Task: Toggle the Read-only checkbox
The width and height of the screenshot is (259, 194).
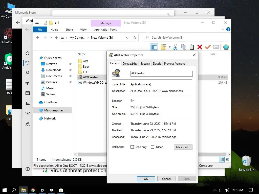Action: (x=132, y=147)
